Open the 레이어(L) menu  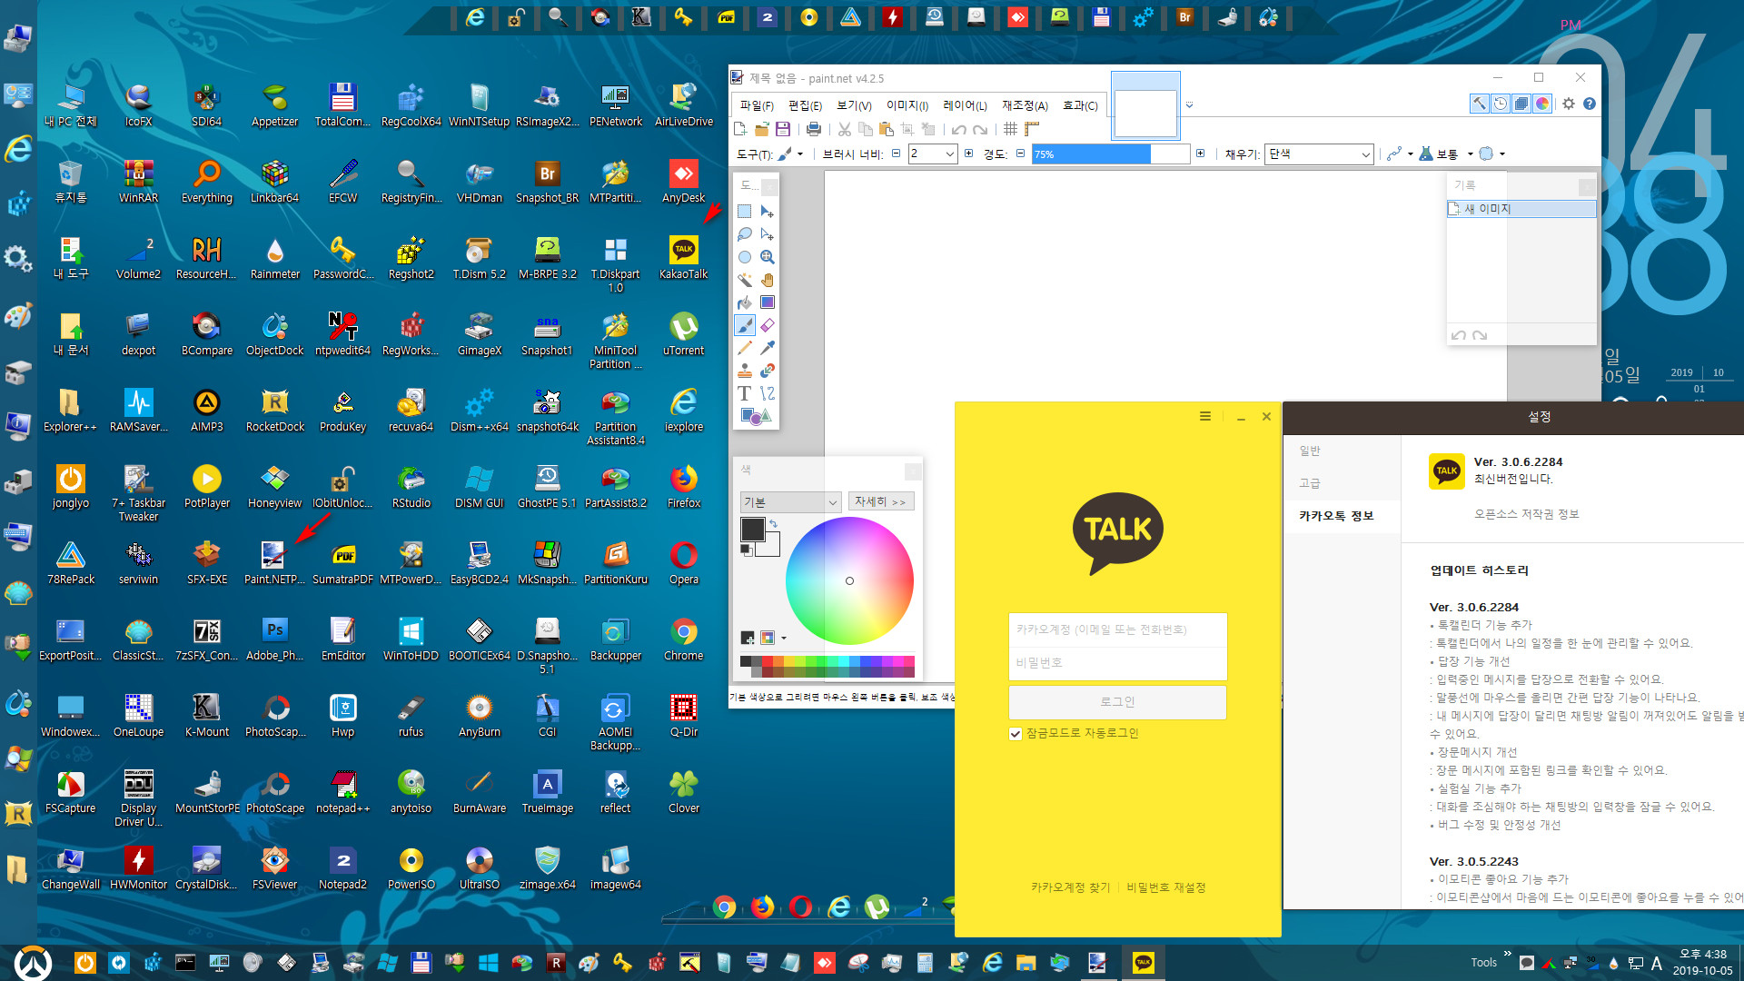click(965, 105)
